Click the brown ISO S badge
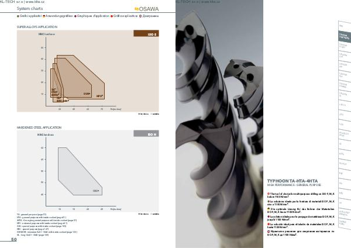The image size is (351, 248). pos(146,33)
